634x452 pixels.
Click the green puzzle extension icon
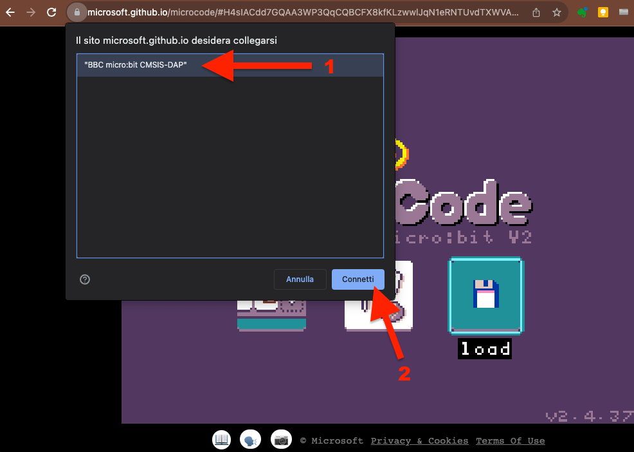click(583, 12)
